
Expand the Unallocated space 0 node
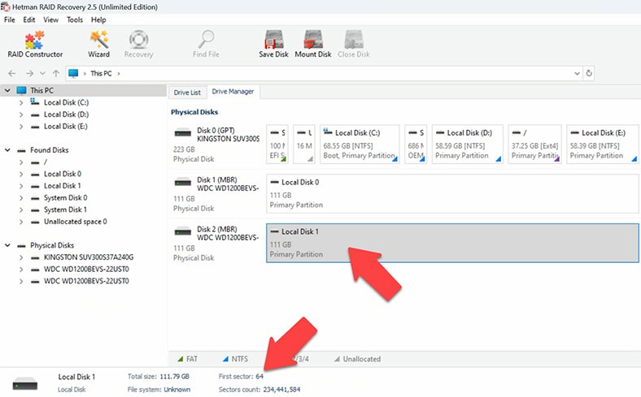21,222
